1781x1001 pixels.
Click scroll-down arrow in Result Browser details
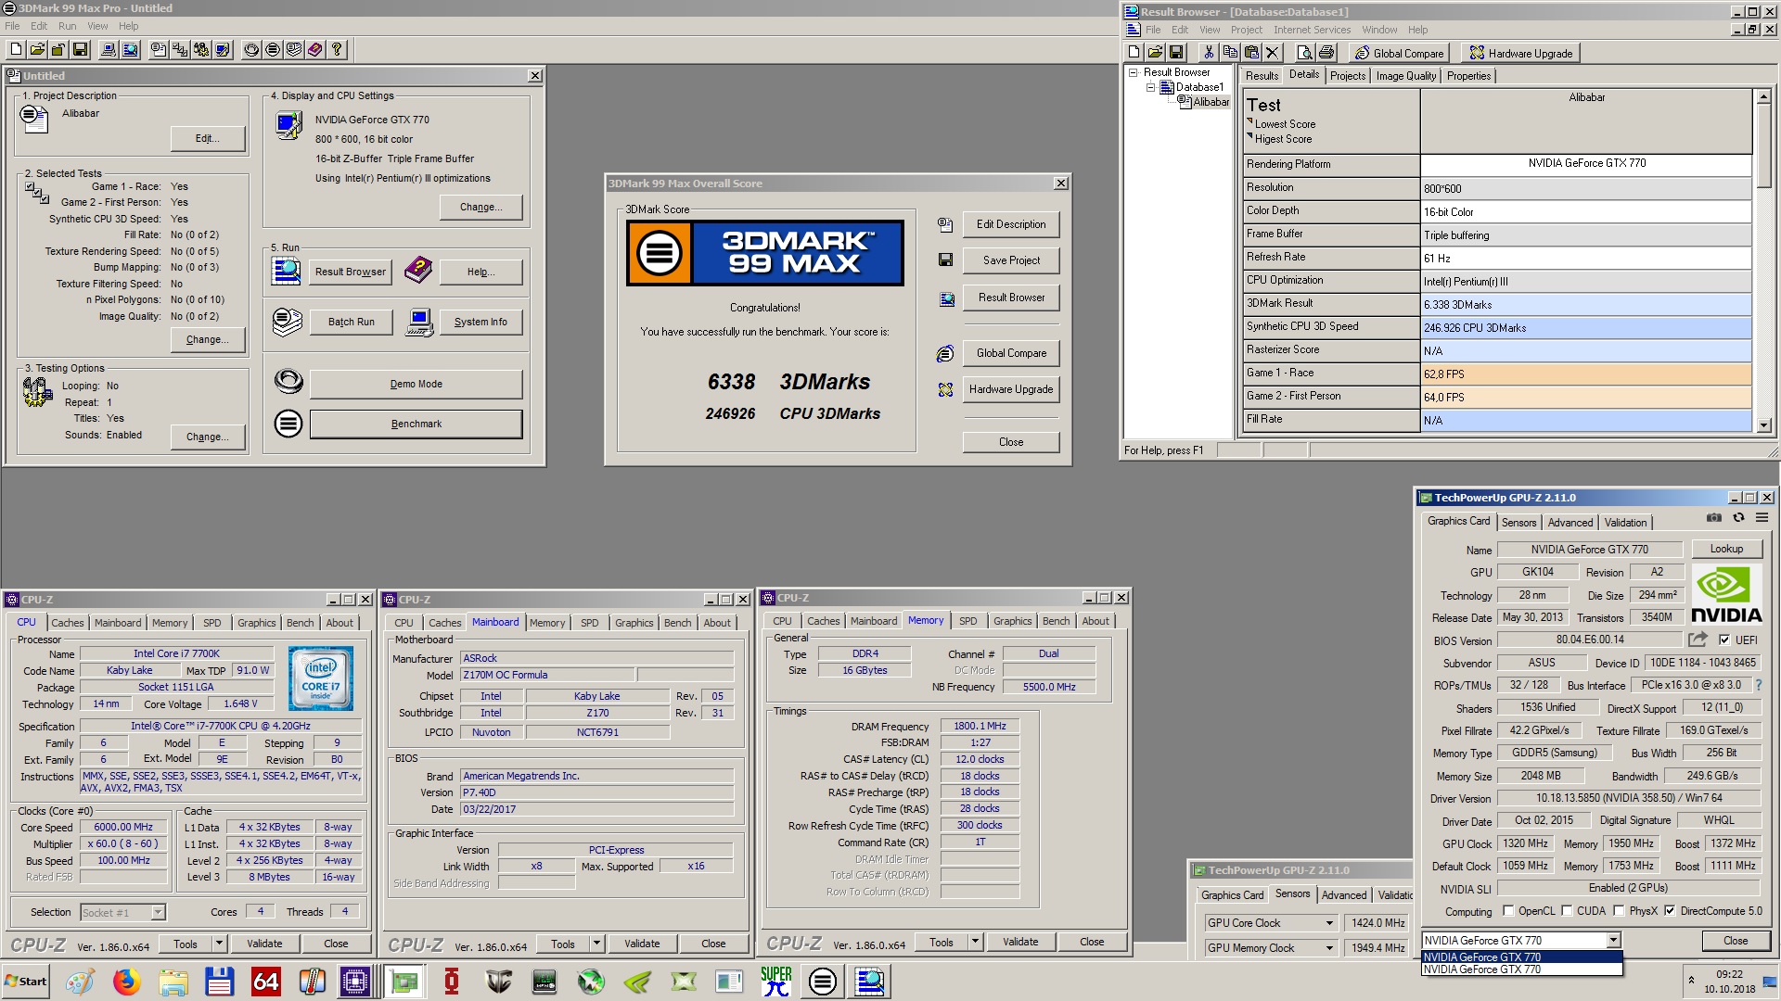coord(1763,424)
